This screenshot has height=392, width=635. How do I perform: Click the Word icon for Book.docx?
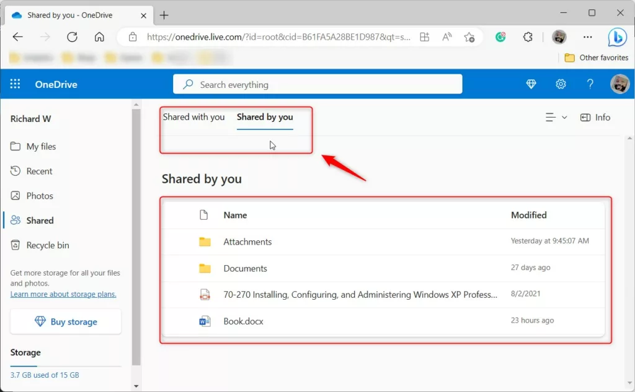(205, 321)
